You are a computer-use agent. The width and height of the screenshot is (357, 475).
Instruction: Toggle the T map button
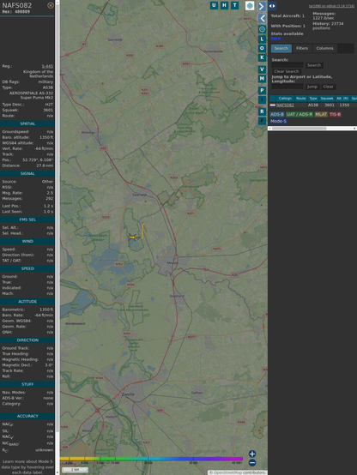point(234,5)
